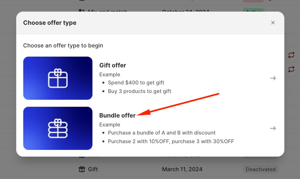Select the Gift offer heading
The image size is (300, 179).
[x=113, y=65]
